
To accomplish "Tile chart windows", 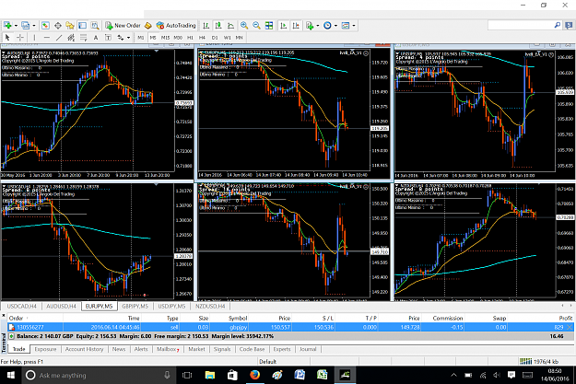I will [x=269, y=26].
